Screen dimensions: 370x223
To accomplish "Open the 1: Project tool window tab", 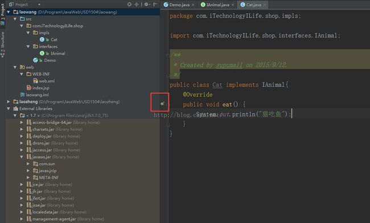I will (x=3, y=14).
